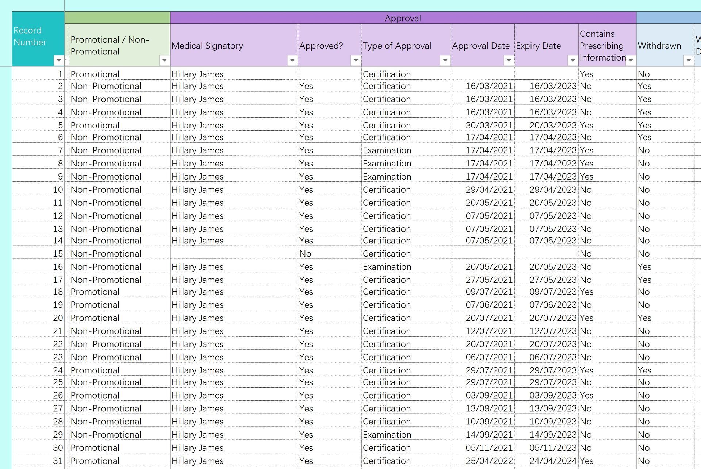This screenshot has width=701, height=469.
Task: Select approval date 30/03/2021 cell
Action: (x=482, y=125)
